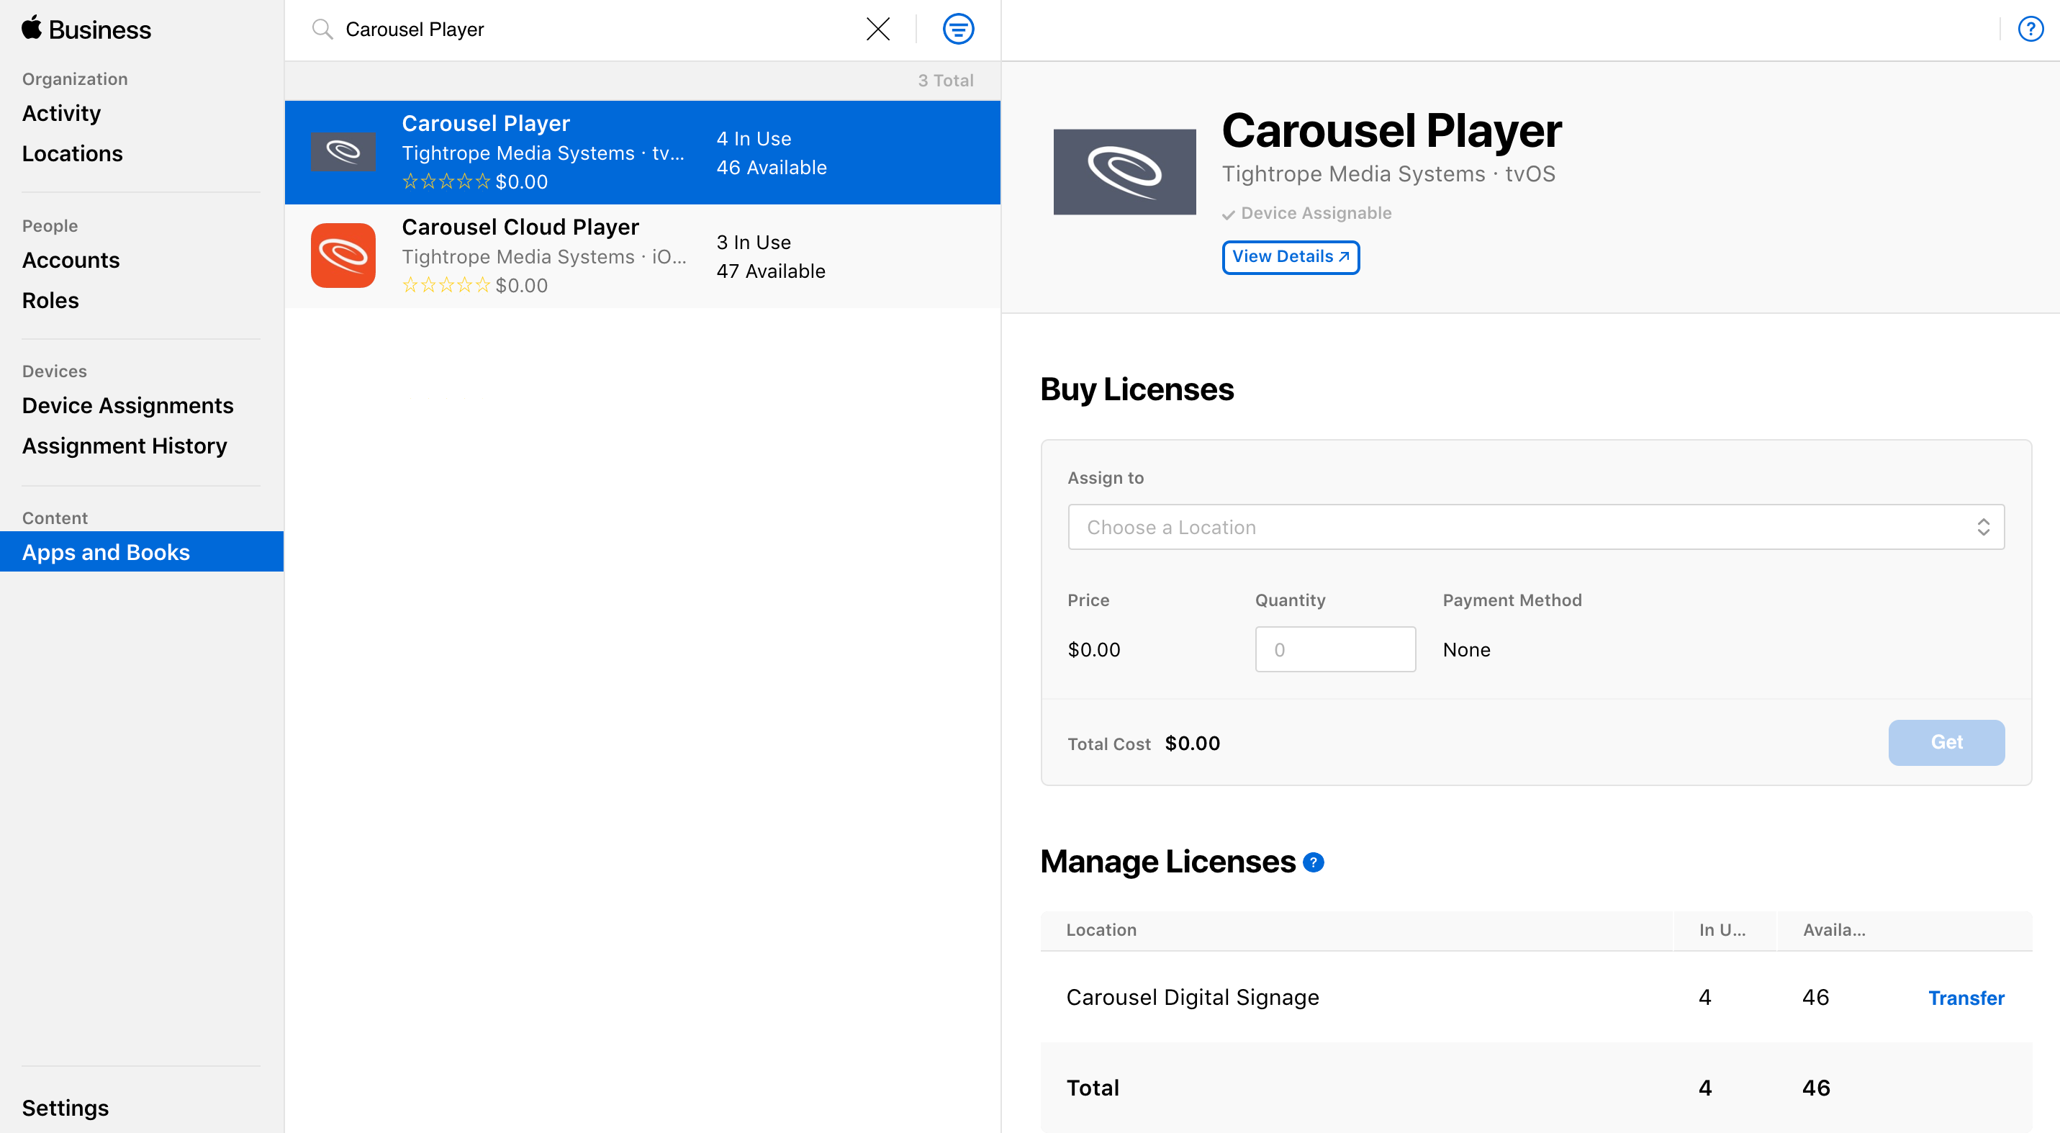2060x1133 pixels.
Task: Open the filter icon next to search
Action: tap(958, 30)
